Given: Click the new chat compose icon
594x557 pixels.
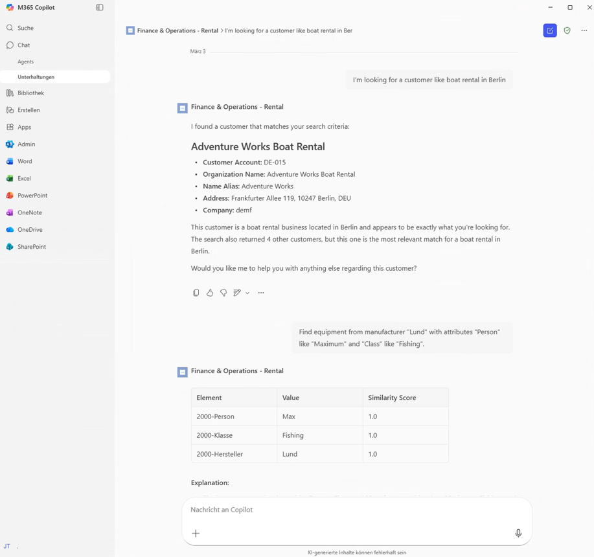Looking at the screenshot, I should [550, 30].
